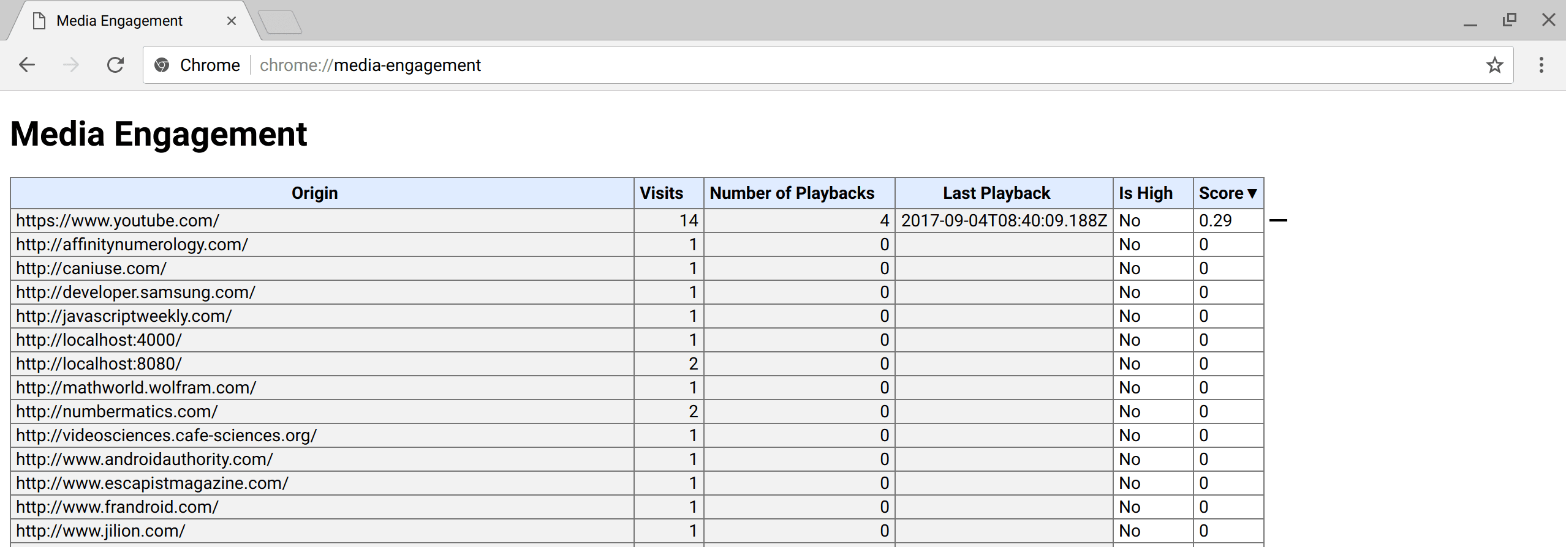This screenshot has width=1566, height=547.
Task: Click the browser back arrow
Action: [27, 65]
